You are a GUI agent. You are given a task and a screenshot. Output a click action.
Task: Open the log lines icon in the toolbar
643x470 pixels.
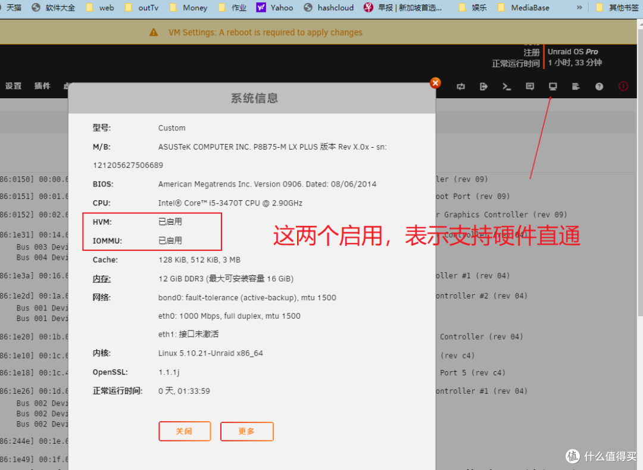(x=576, y=86)
